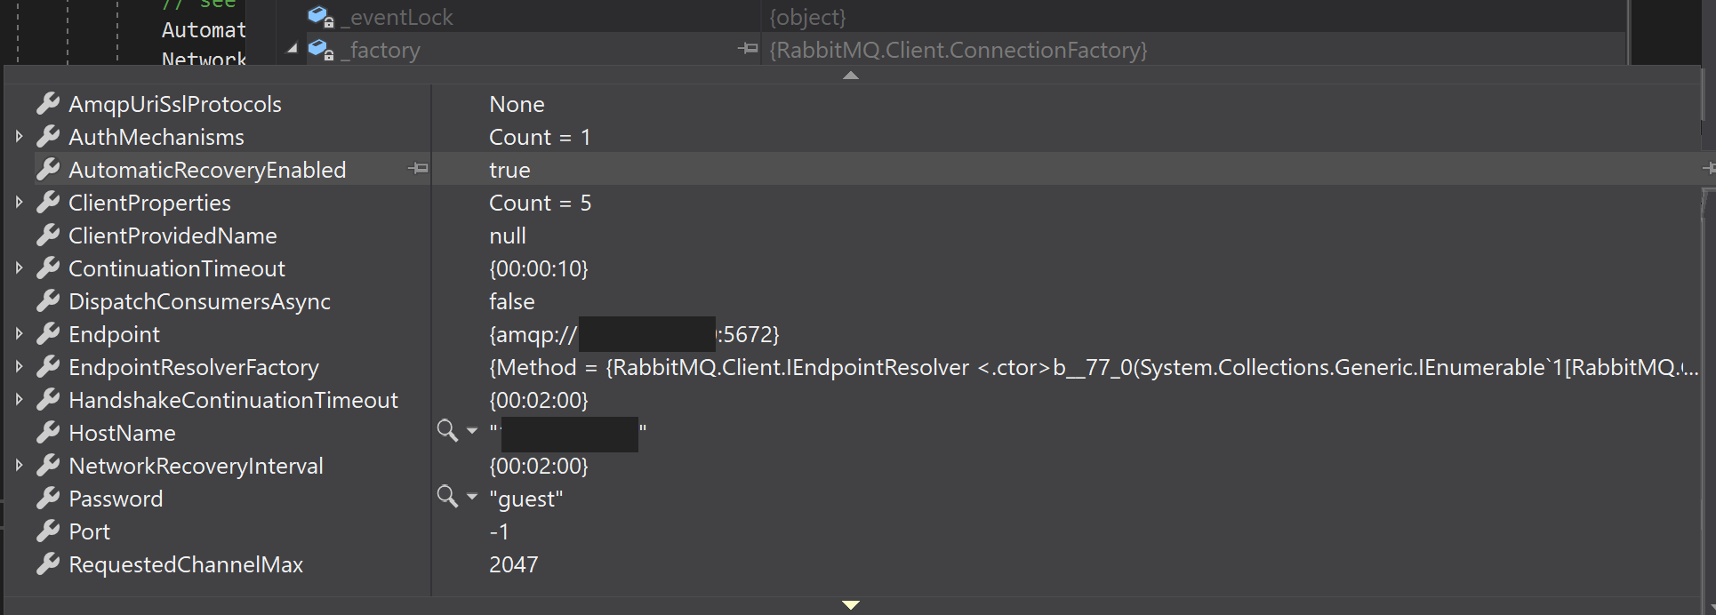Click the wrench icon beside HandshakeContinuationTimeout
Viewport: 1716px width, 615px height.
(x=48, y=400)
